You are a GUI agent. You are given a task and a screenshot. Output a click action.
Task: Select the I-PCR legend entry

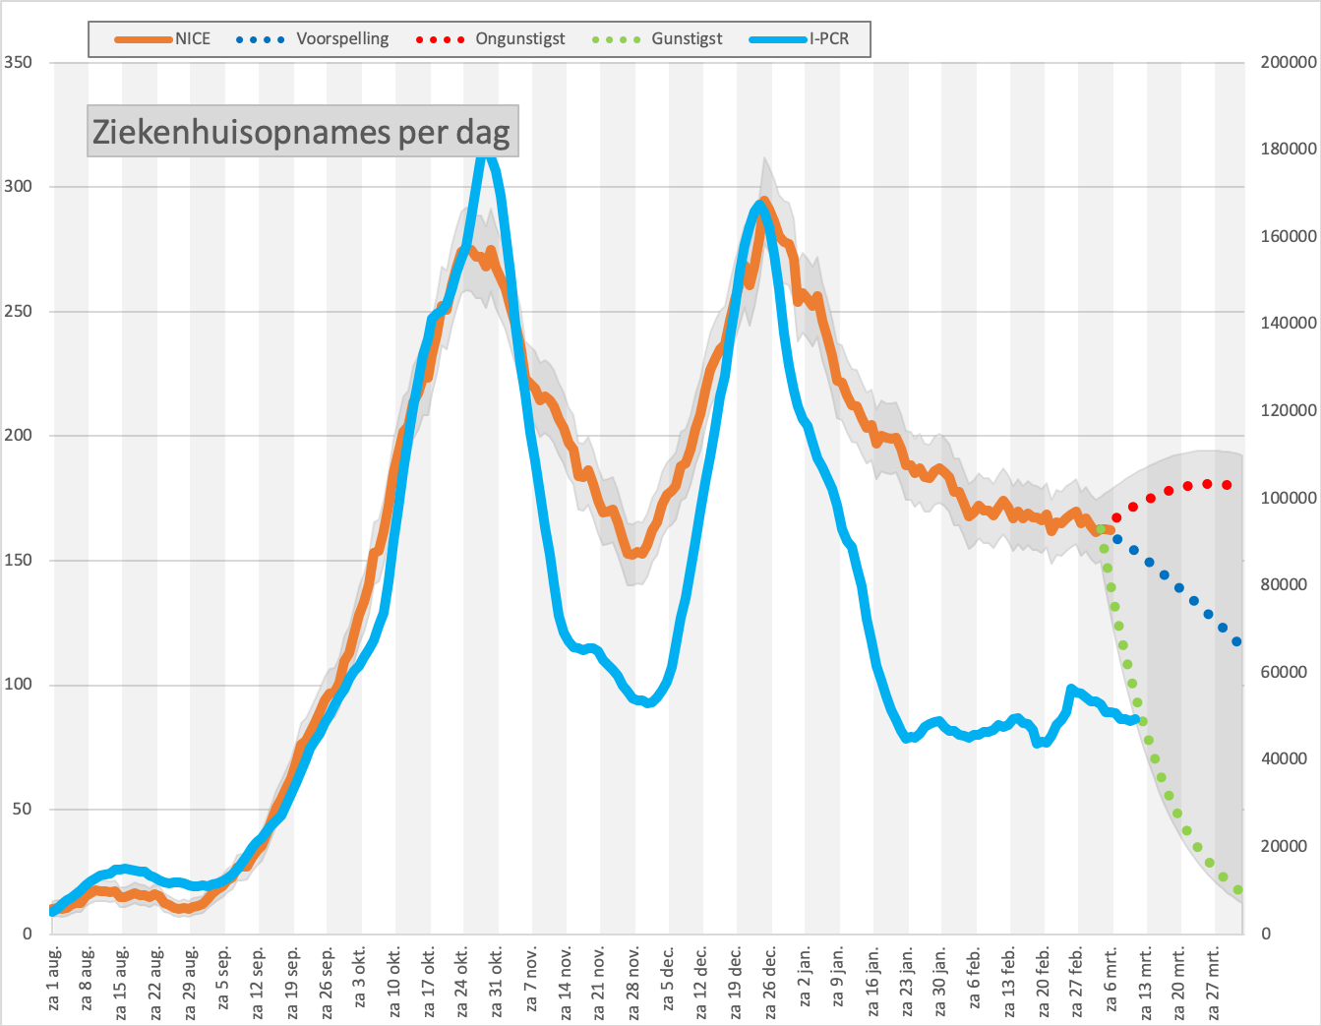(x=800, y=39)
